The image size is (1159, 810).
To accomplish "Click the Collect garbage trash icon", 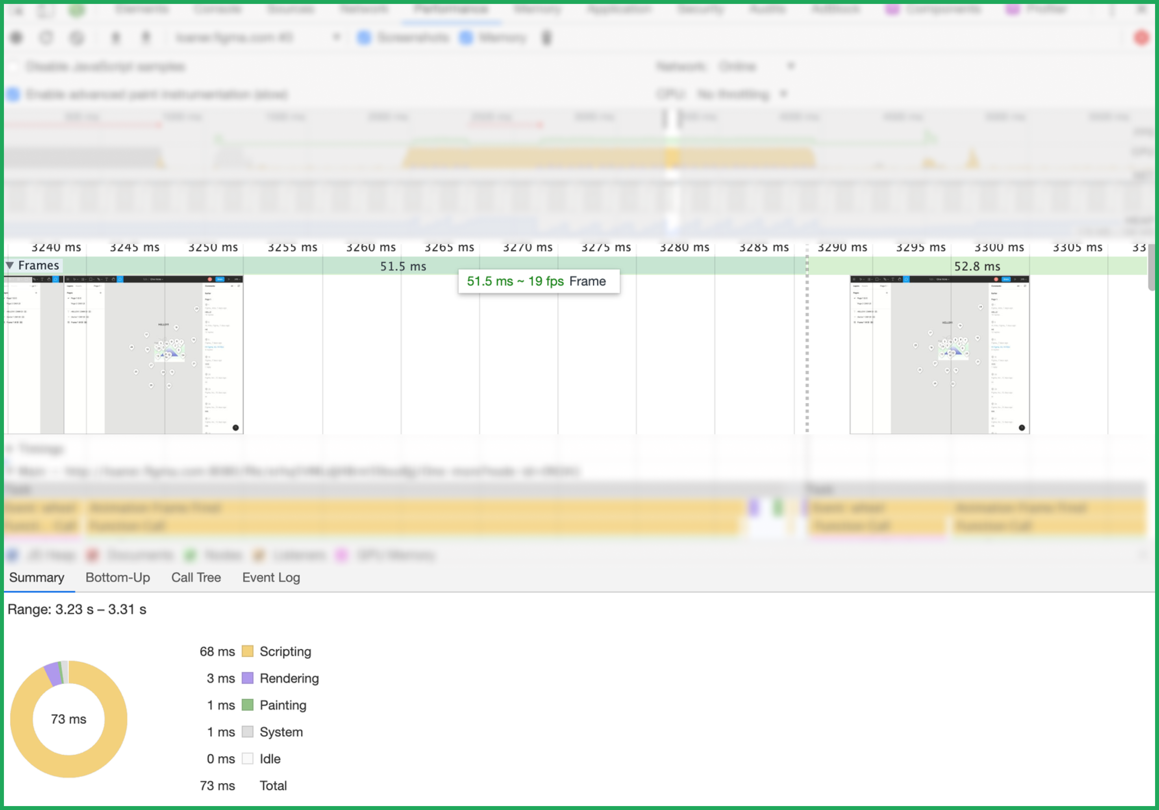I will (547, 37).
